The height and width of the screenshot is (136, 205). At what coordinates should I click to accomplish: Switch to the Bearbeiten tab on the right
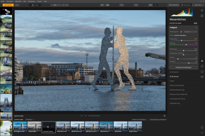coord(186,5)
